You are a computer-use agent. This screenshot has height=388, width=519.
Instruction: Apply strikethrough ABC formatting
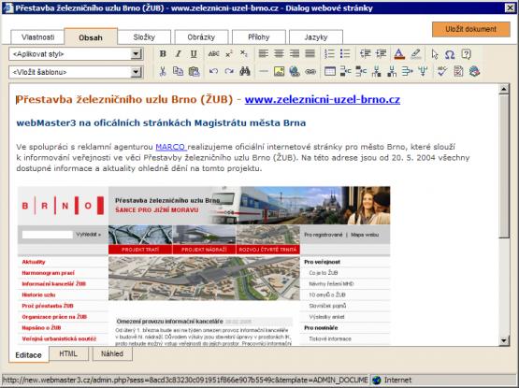213,53
